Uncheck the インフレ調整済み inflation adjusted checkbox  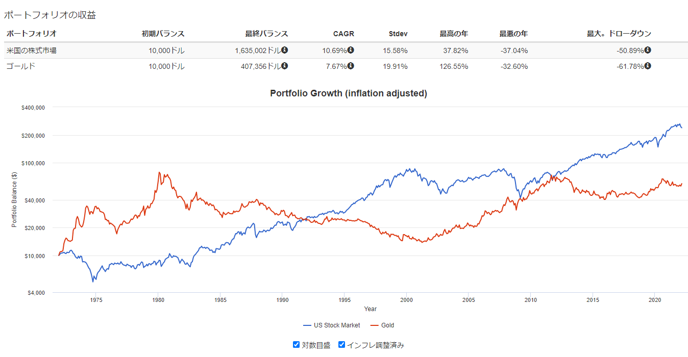pos(342,345)
